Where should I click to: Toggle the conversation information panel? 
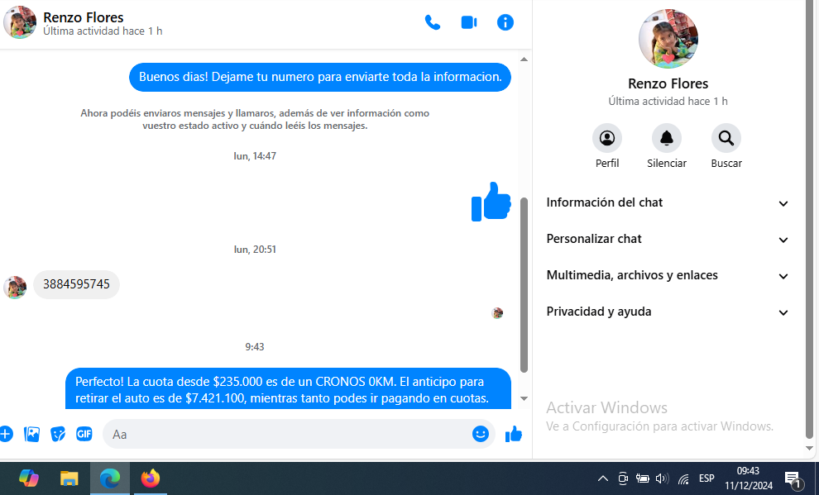pyautogui.click(x=505, y=22)
